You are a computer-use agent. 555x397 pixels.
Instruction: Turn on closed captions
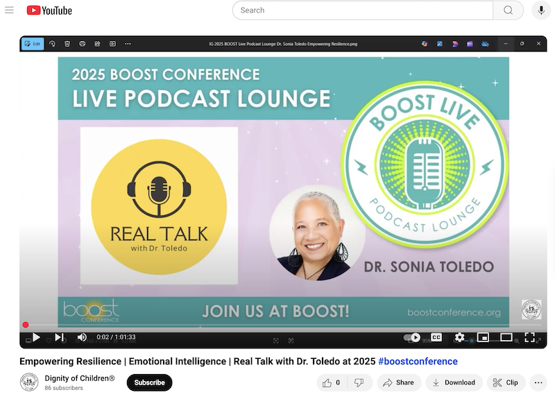tap(436, 337)
